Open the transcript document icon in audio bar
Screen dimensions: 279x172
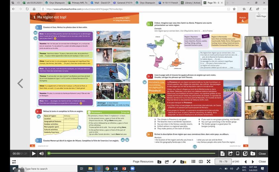[x=222, y=153]
